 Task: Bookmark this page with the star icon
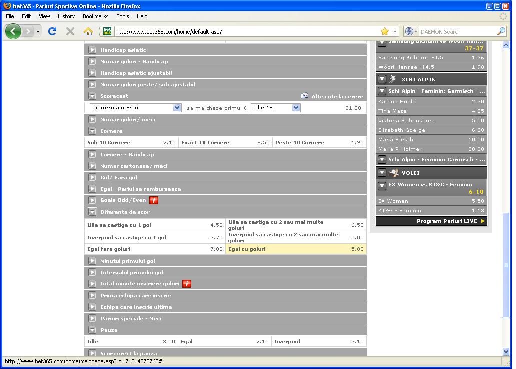(x=385, y=31)
